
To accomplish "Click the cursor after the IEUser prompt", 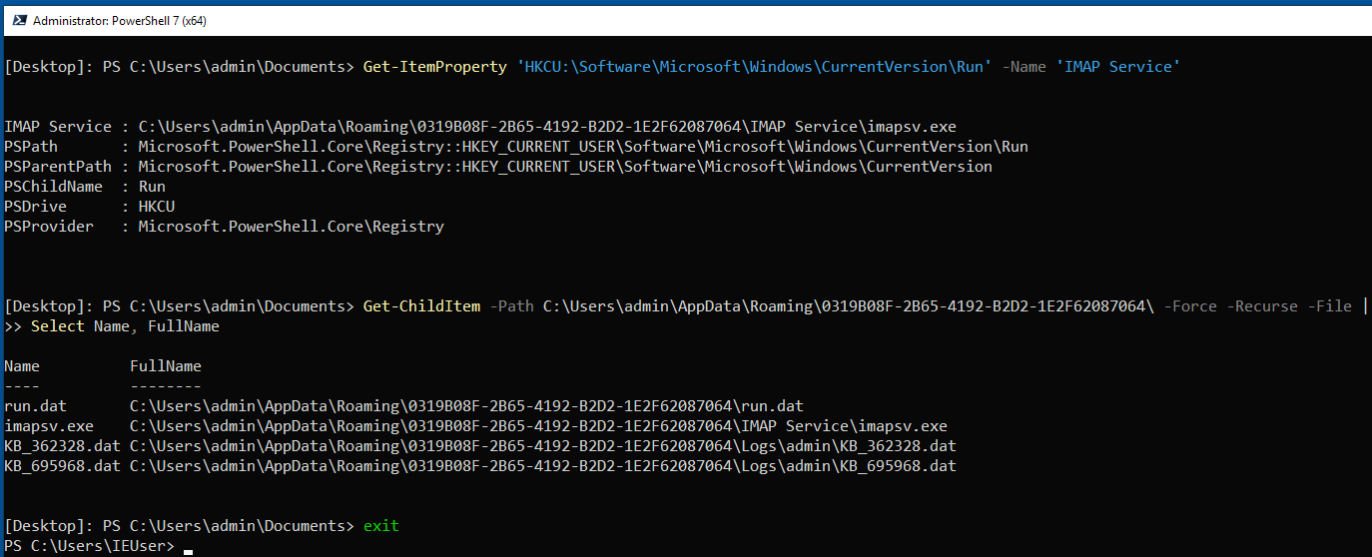I will (x=188, y=551).
